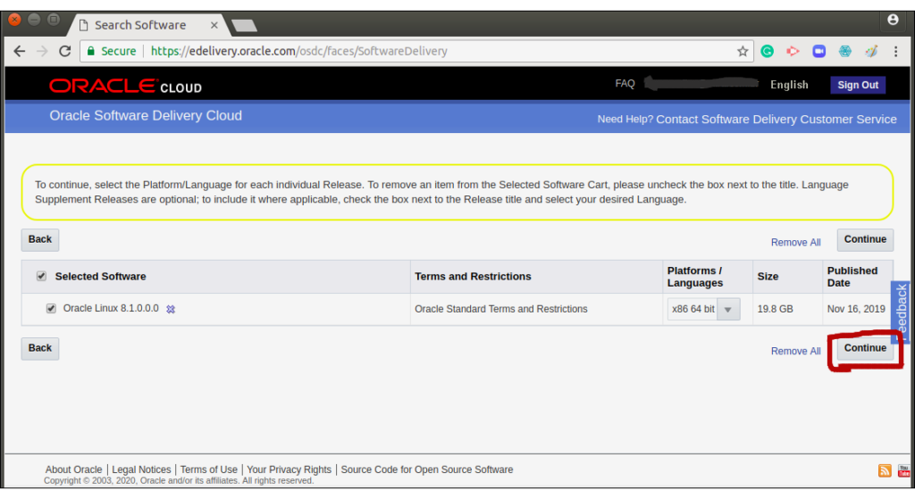The height and width of the screenshot is (499, 915).
Task: Click the FAQ link in header
Action: click(x=625, y=83)
